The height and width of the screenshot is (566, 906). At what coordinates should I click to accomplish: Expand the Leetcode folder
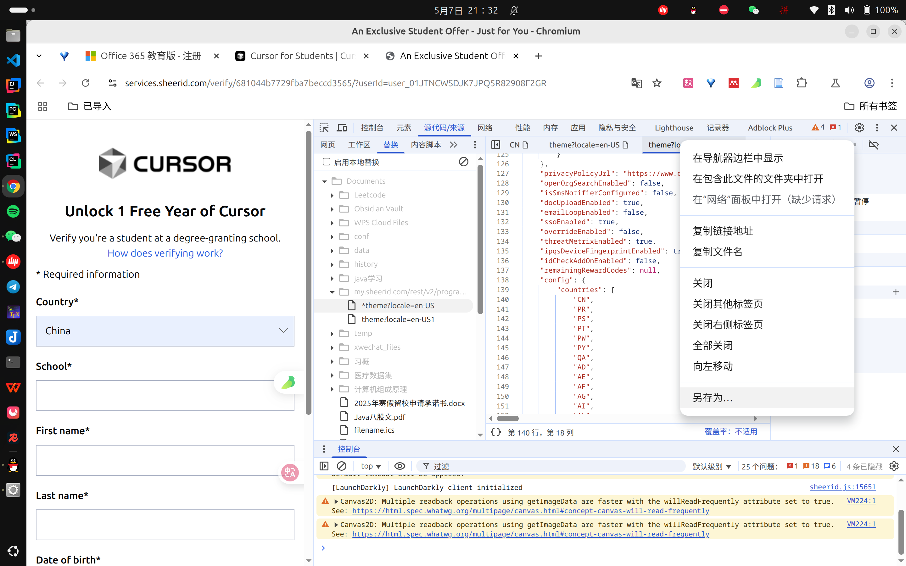[332, 195]
